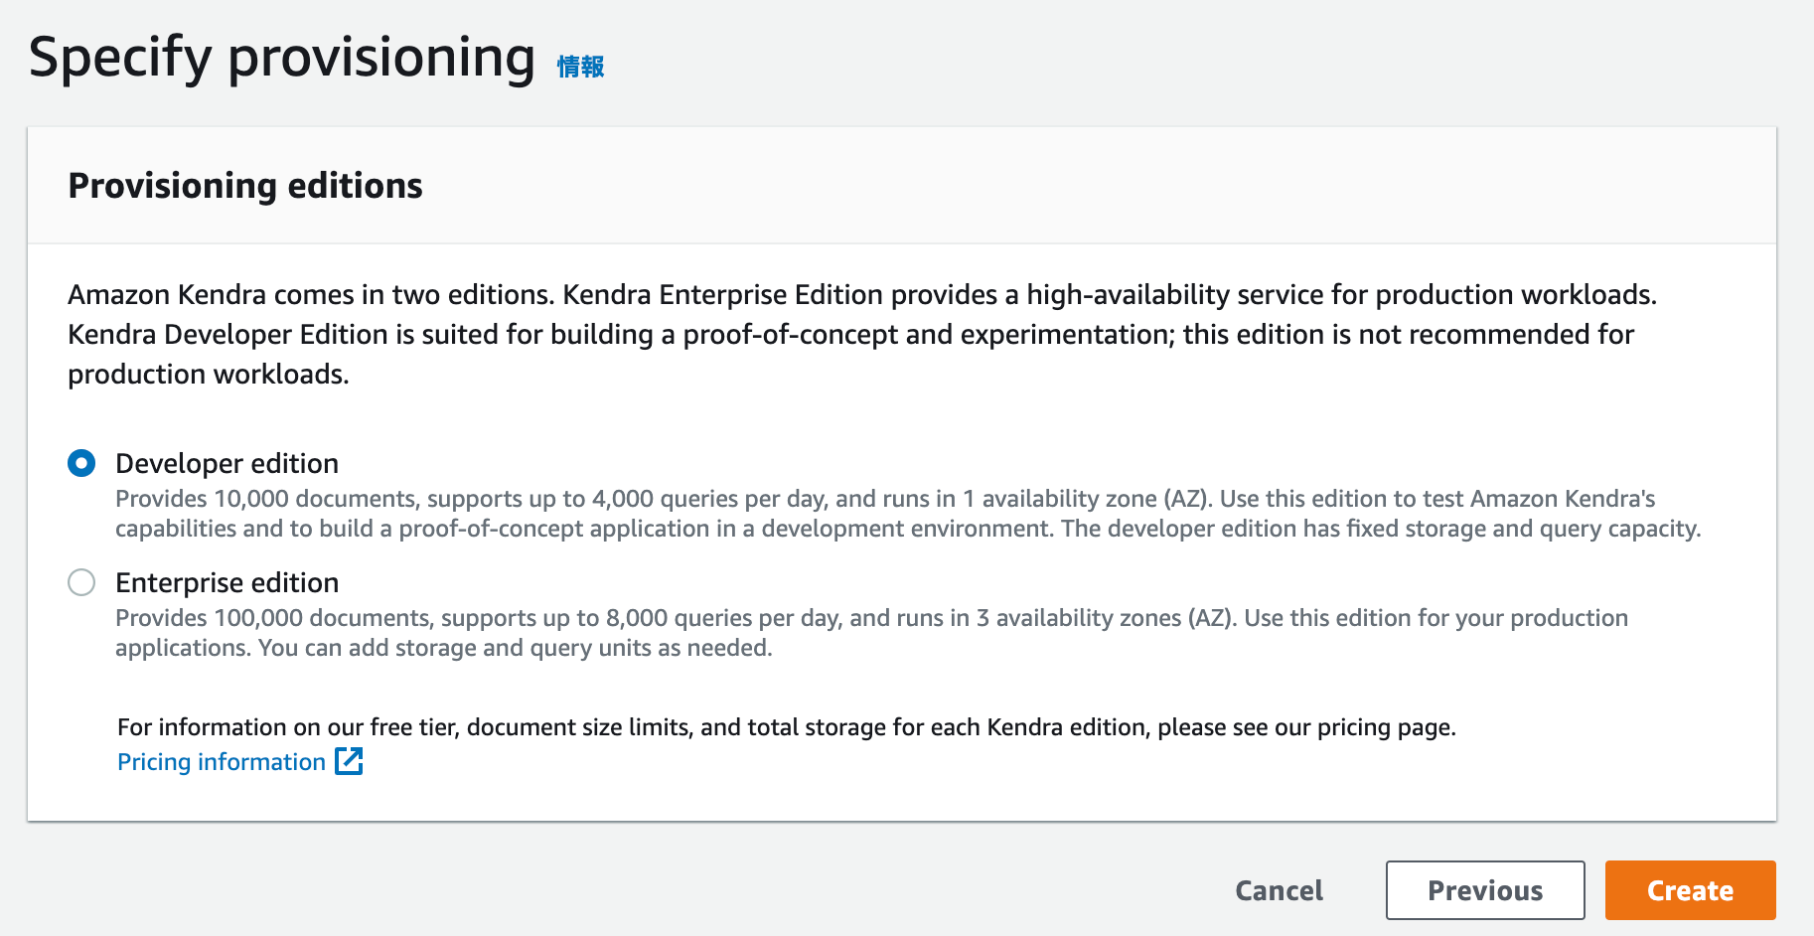Click the Provisioning editions section header
The width and height of the screenshot is (1814, 936).
pos(244,185)
